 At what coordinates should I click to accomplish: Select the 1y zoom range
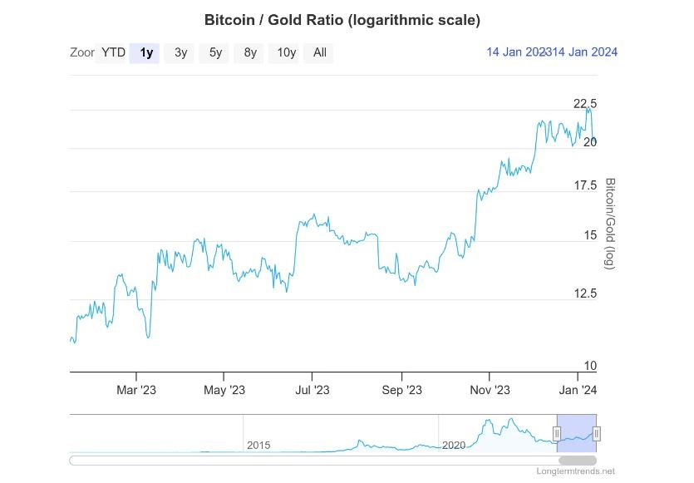pyautogui.click(x=146, y=52)
